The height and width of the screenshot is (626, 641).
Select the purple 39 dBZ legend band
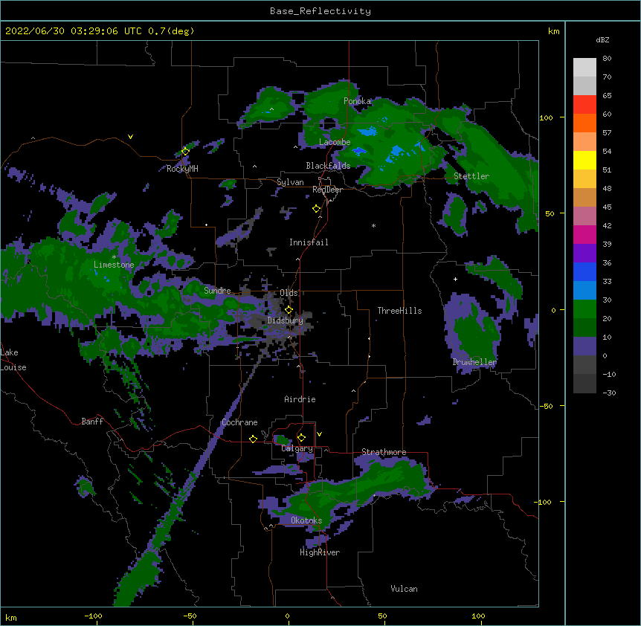(584, 254)
